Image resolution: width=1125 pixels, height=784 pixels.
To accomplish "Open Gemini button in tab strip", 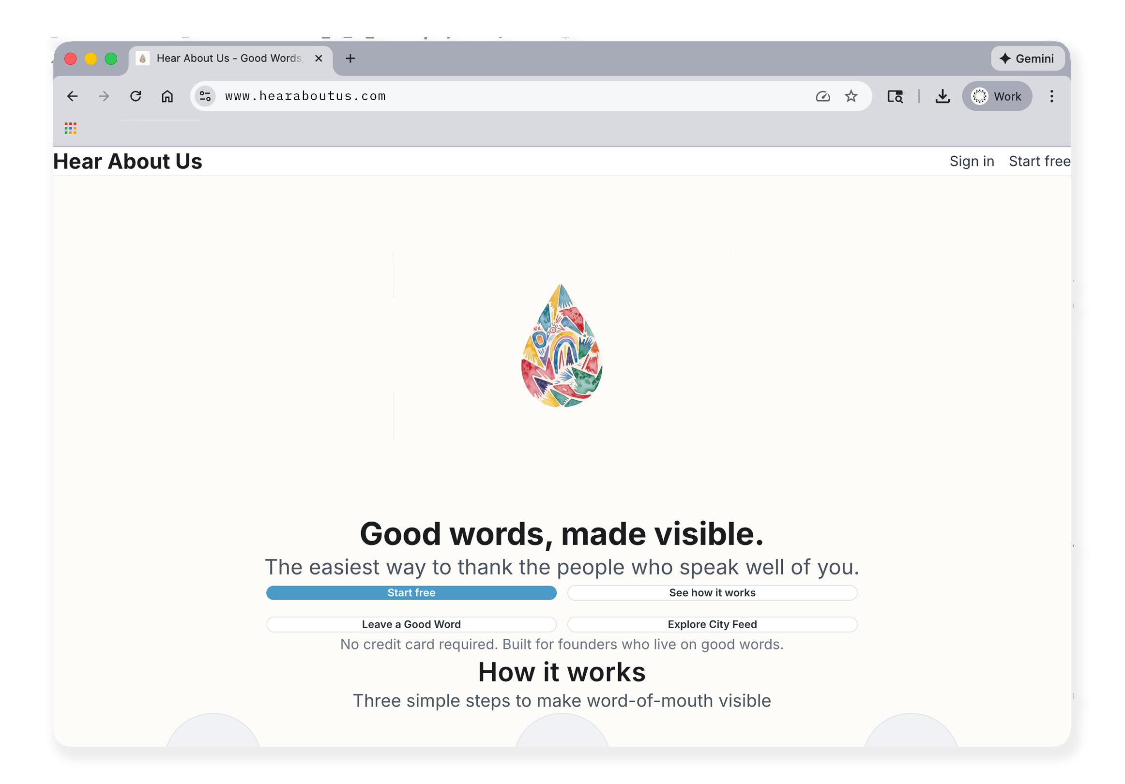I will coord(1027,59).
